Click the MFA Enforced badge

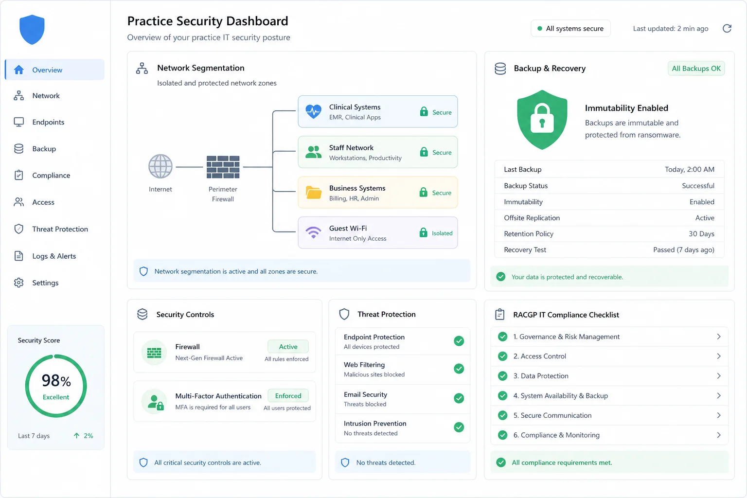pyautogui.click(x=288, y=396)
